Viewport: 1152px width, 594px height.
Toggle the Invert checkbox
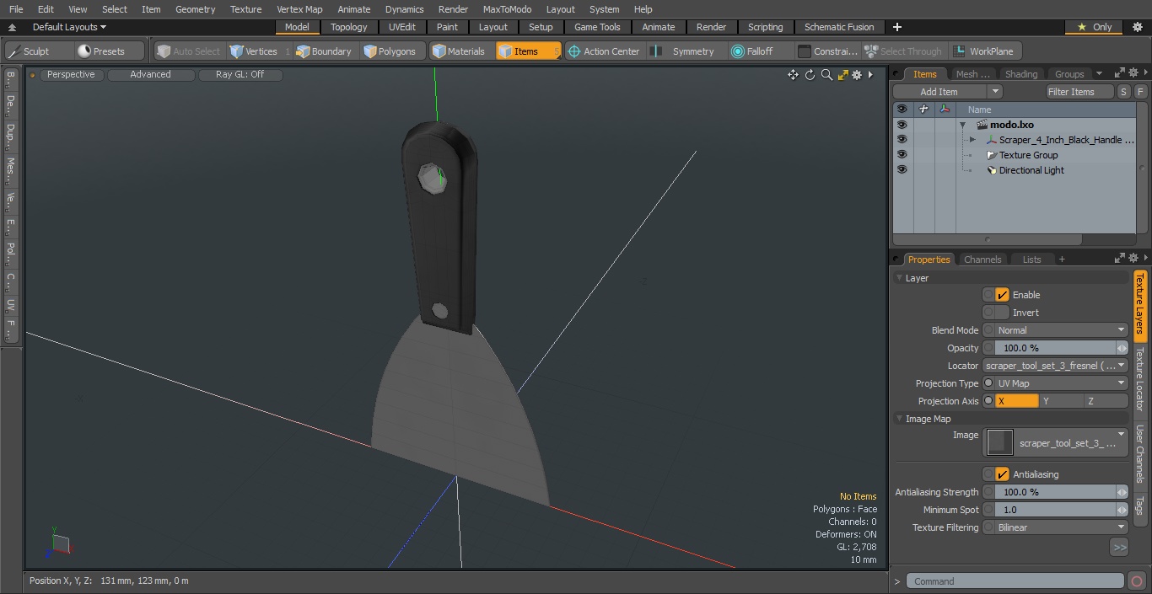1002,313
